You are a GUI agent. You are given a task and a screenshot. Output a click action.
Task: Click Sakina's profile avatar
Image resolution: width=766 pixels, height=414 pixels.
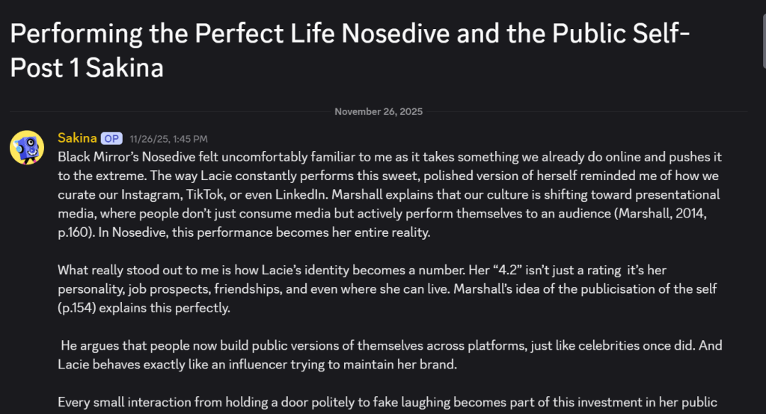(26, 147)
